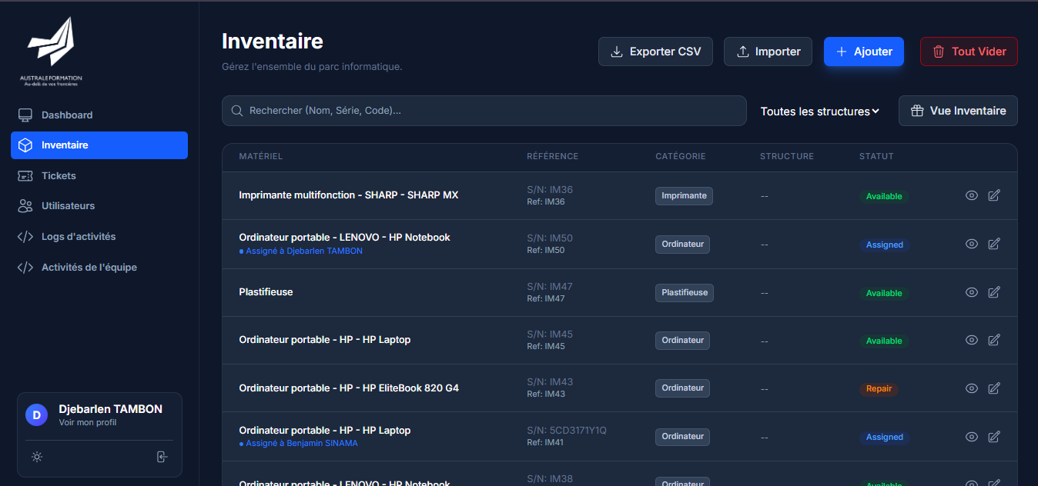Image resolution: width=1038 pixels, height=486 pixels.
Task: Click Available status of Plastifieuse row
Action: [x=884, y=293]
